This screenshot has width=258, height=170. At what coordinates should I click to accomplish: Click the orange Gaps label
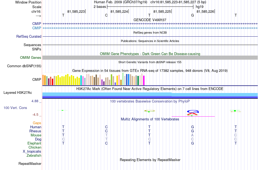[37, 123]
